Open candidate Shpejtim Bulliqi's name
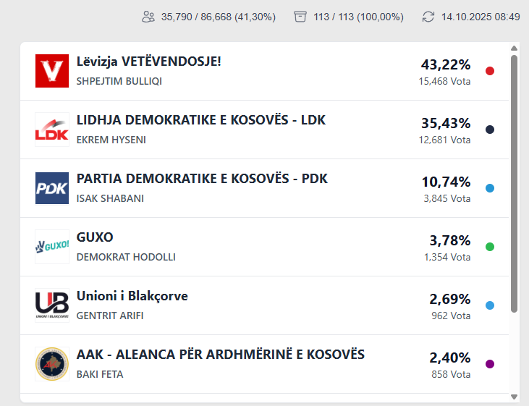This screenshot has width=529, height=406. coord(119,81)
